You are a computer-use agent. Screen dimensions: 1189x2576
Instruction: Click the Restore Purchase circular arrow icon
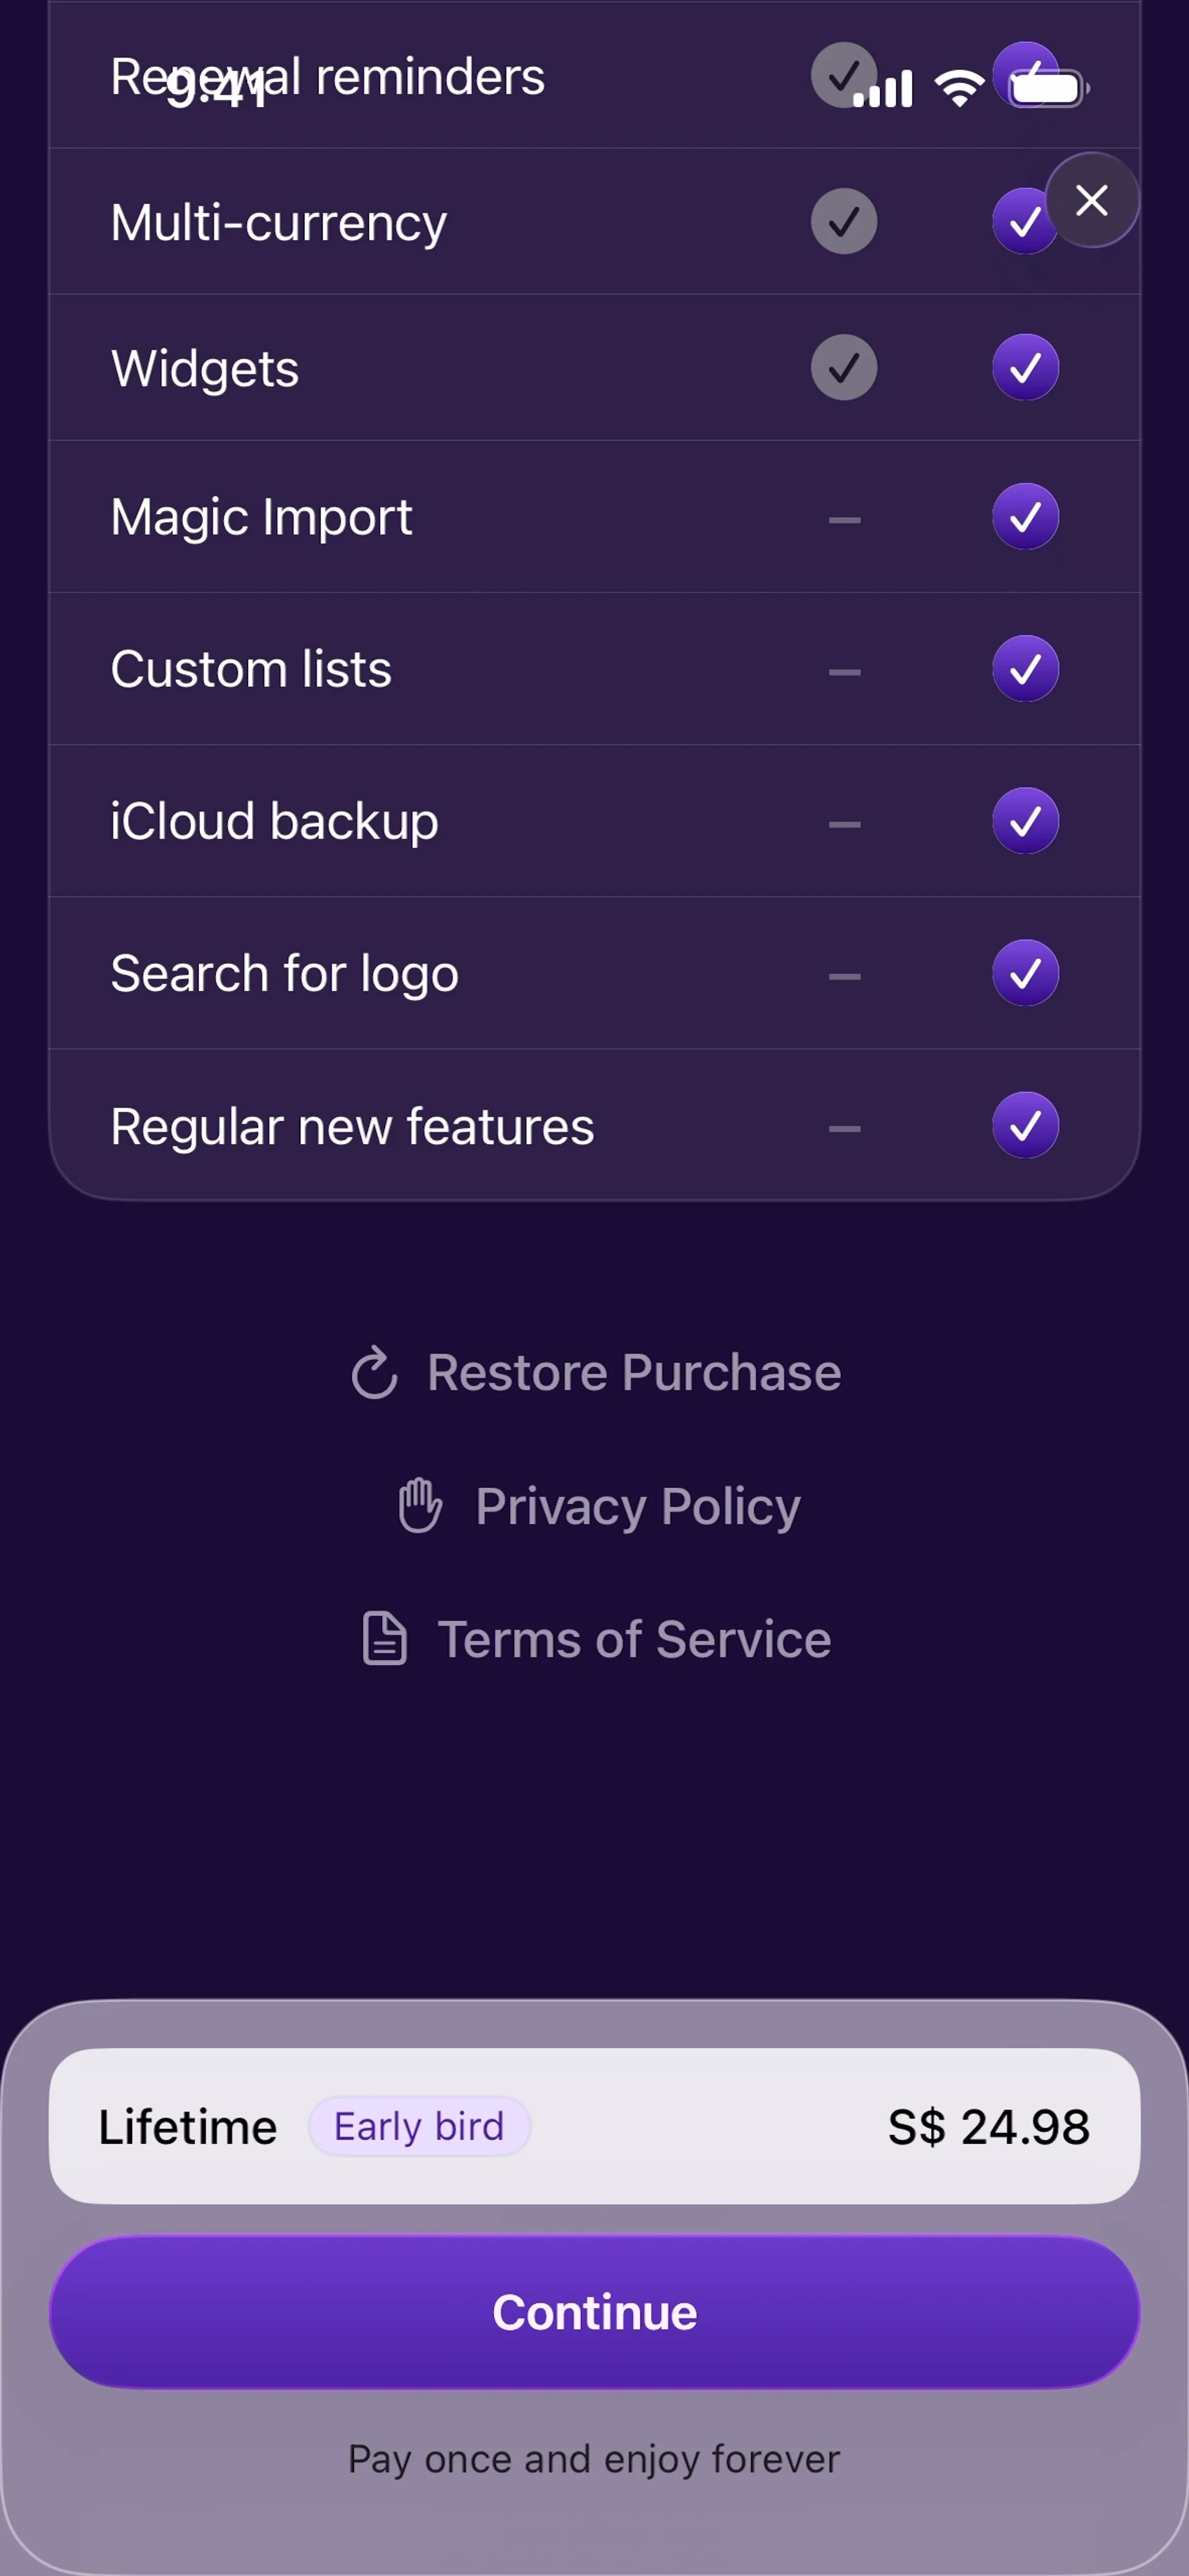[x=375, y=1372]
